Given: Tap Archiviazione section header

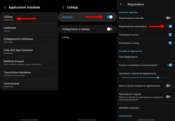Looking at the screenshot, I should [x=125, y=116].
